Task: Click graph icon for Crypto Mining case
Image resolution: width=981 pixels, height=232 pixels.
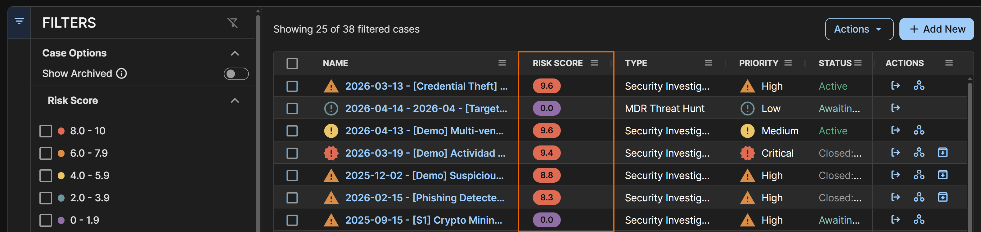Action: pyautogui.click(x=919, y=220)
